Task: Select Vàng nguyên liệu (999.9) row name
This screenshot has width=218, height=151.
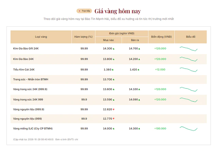Action: pos(29,109)
